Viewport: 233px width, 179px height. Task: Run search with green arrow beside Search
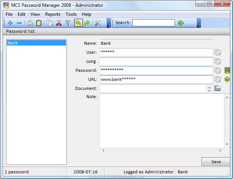pos(181,23)
